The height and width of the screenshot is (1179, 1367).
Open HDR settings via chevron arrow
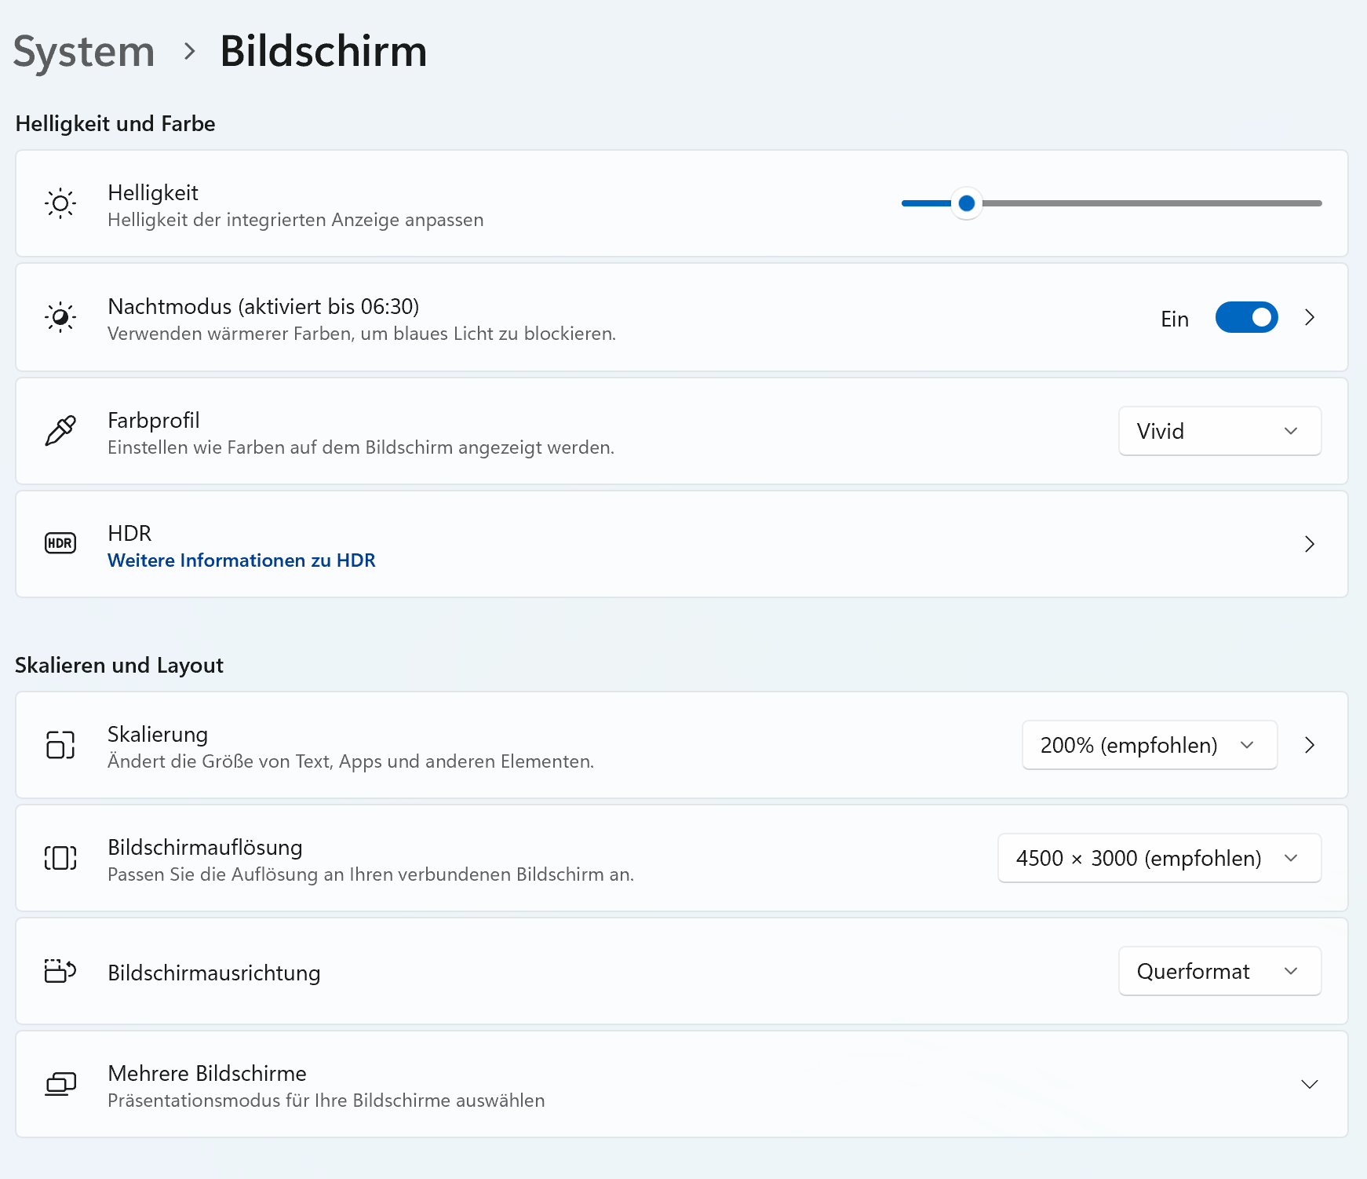pos(1309,544)
